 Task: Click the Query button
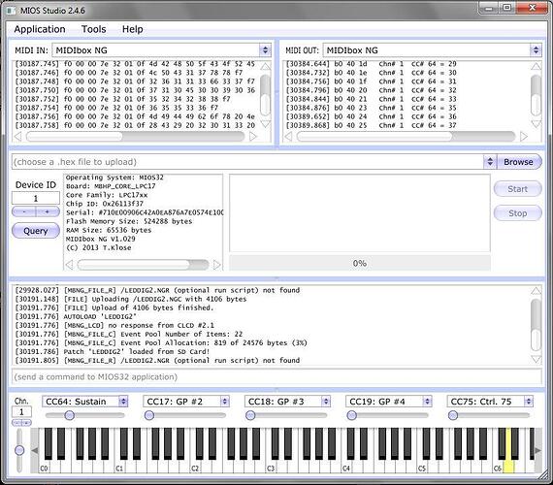pos(36,231)
